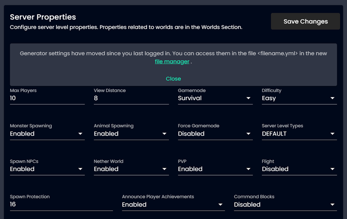The image size is (347, 219).
Task: Open the Force Gamemode dropdown
Action: (x=215, y=134)
